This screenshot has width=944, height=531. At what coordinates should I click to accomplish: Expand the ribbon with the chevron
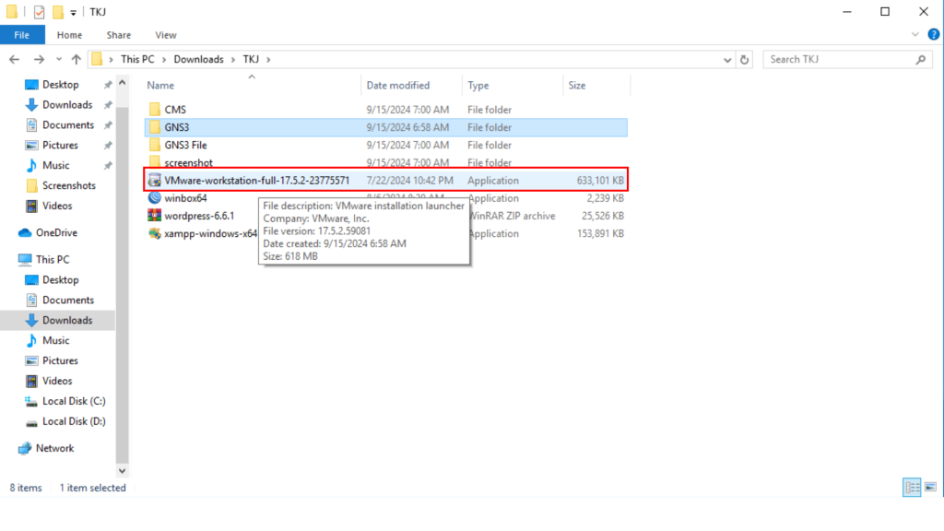coord(916,35)
